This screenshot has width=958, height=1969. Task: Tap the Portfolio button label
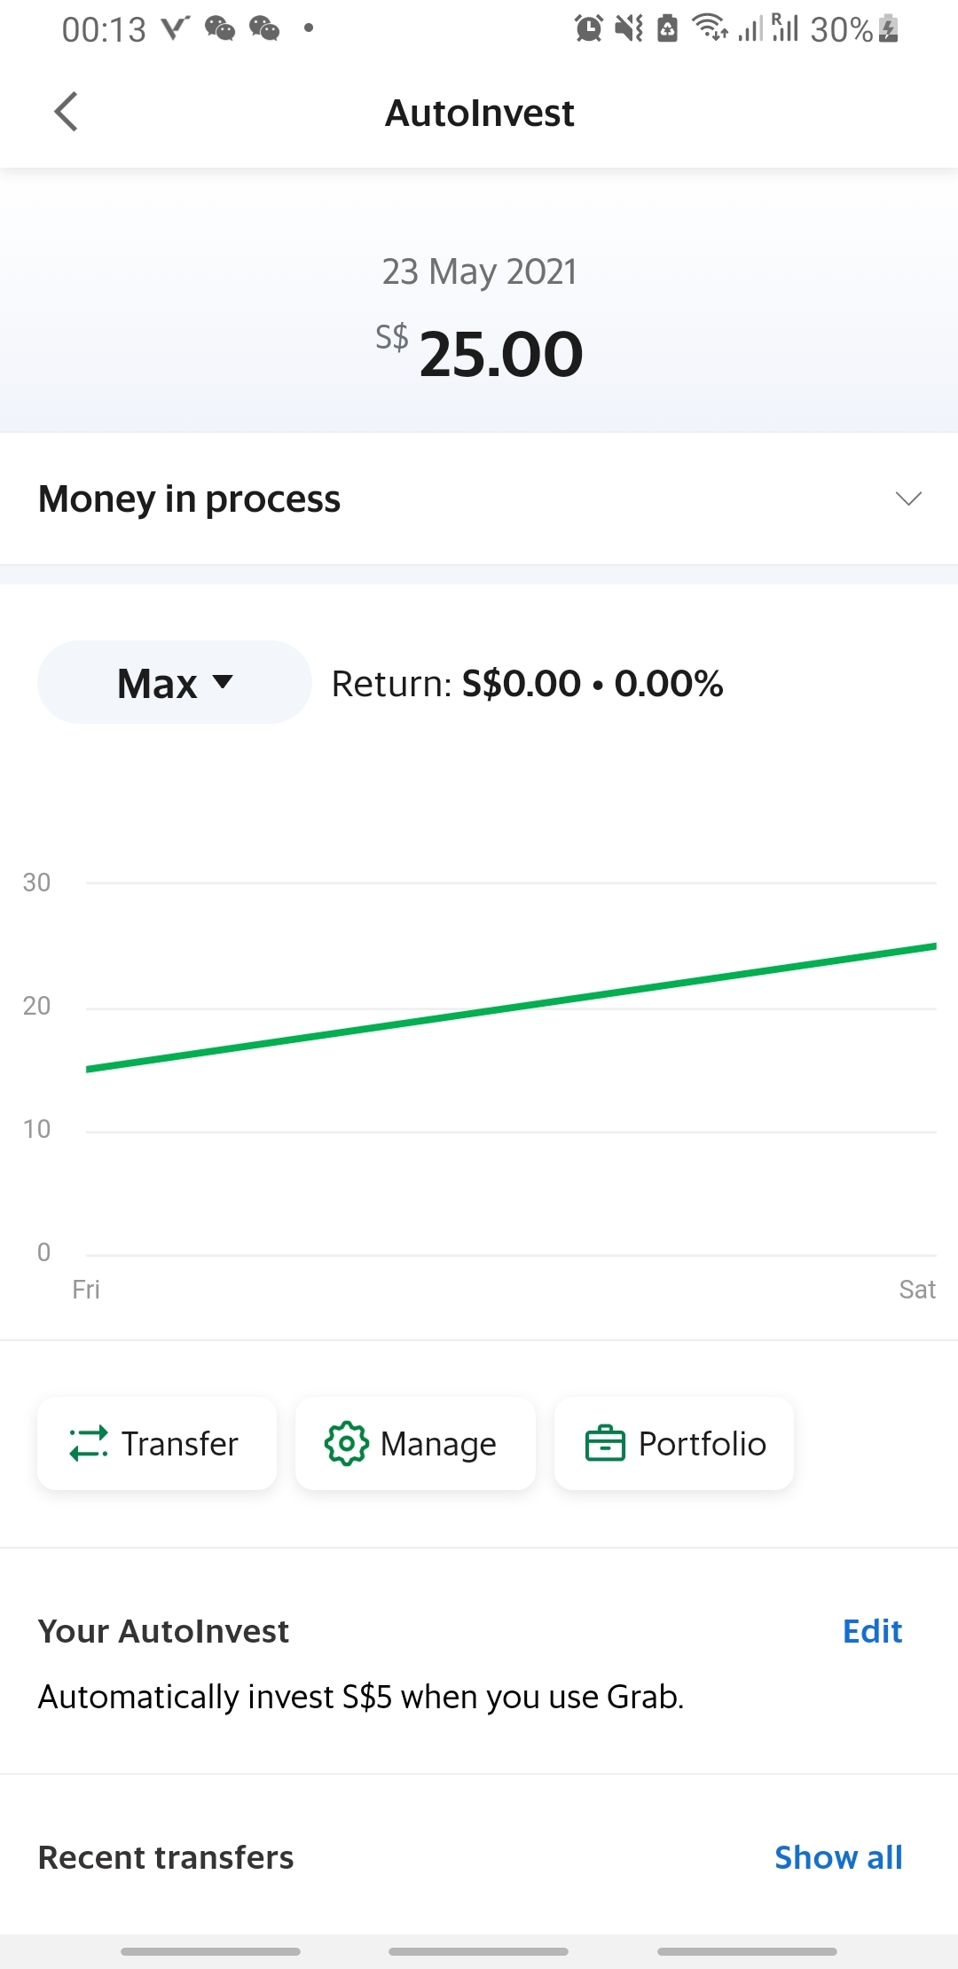(x=702, y=1444)
